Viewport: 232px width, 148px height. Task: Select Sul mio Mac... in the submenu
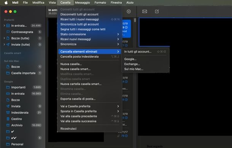145,69
